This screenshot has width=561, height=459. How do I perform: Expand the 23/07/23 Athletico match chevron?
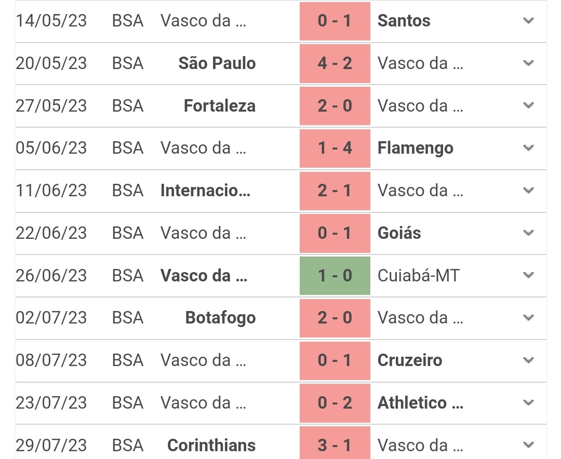coord(529,403)
